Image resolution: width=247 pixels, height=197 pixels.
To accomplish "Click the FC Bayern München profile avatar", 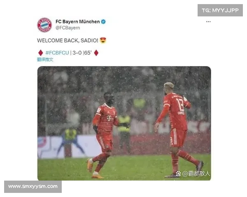I will (44, 25).
